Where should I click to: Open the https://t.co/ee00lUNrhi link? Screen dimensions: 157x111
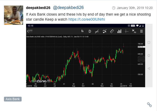87,19
